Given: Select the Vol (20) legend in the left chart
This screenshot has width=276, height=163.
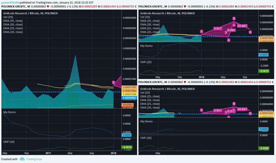Looking at the screenshot, I should 8,17.
